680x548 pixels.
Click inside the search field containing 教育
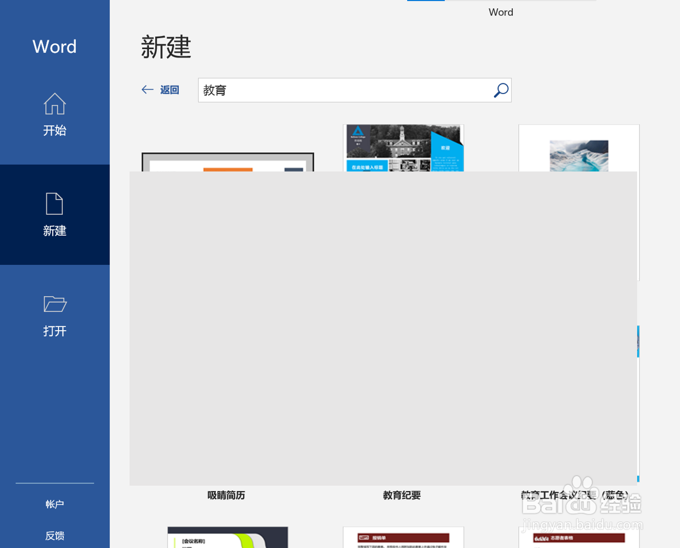click(341, 90)
